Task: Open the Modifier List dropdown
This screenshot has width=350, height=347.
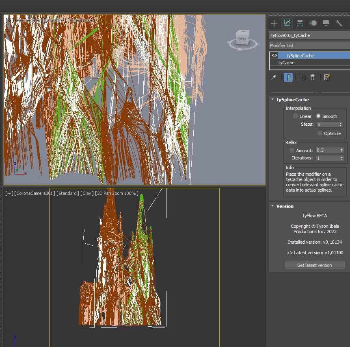Action: (x=309, y=46)
